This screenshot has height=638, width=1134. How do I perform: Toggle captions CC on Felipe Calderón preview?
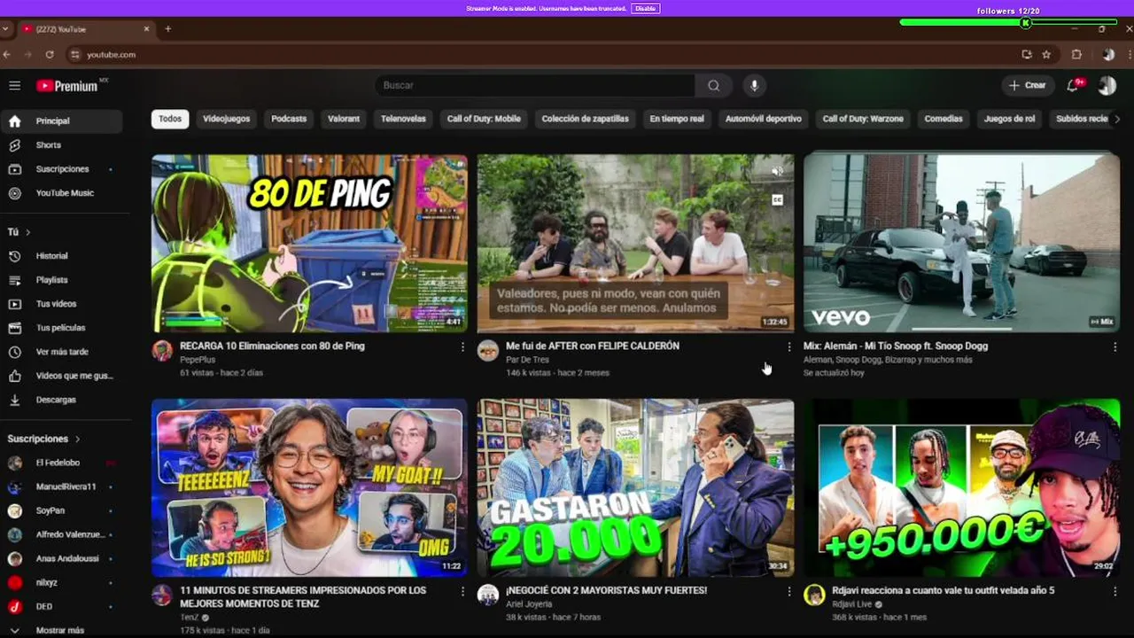[x=777, y=200]
